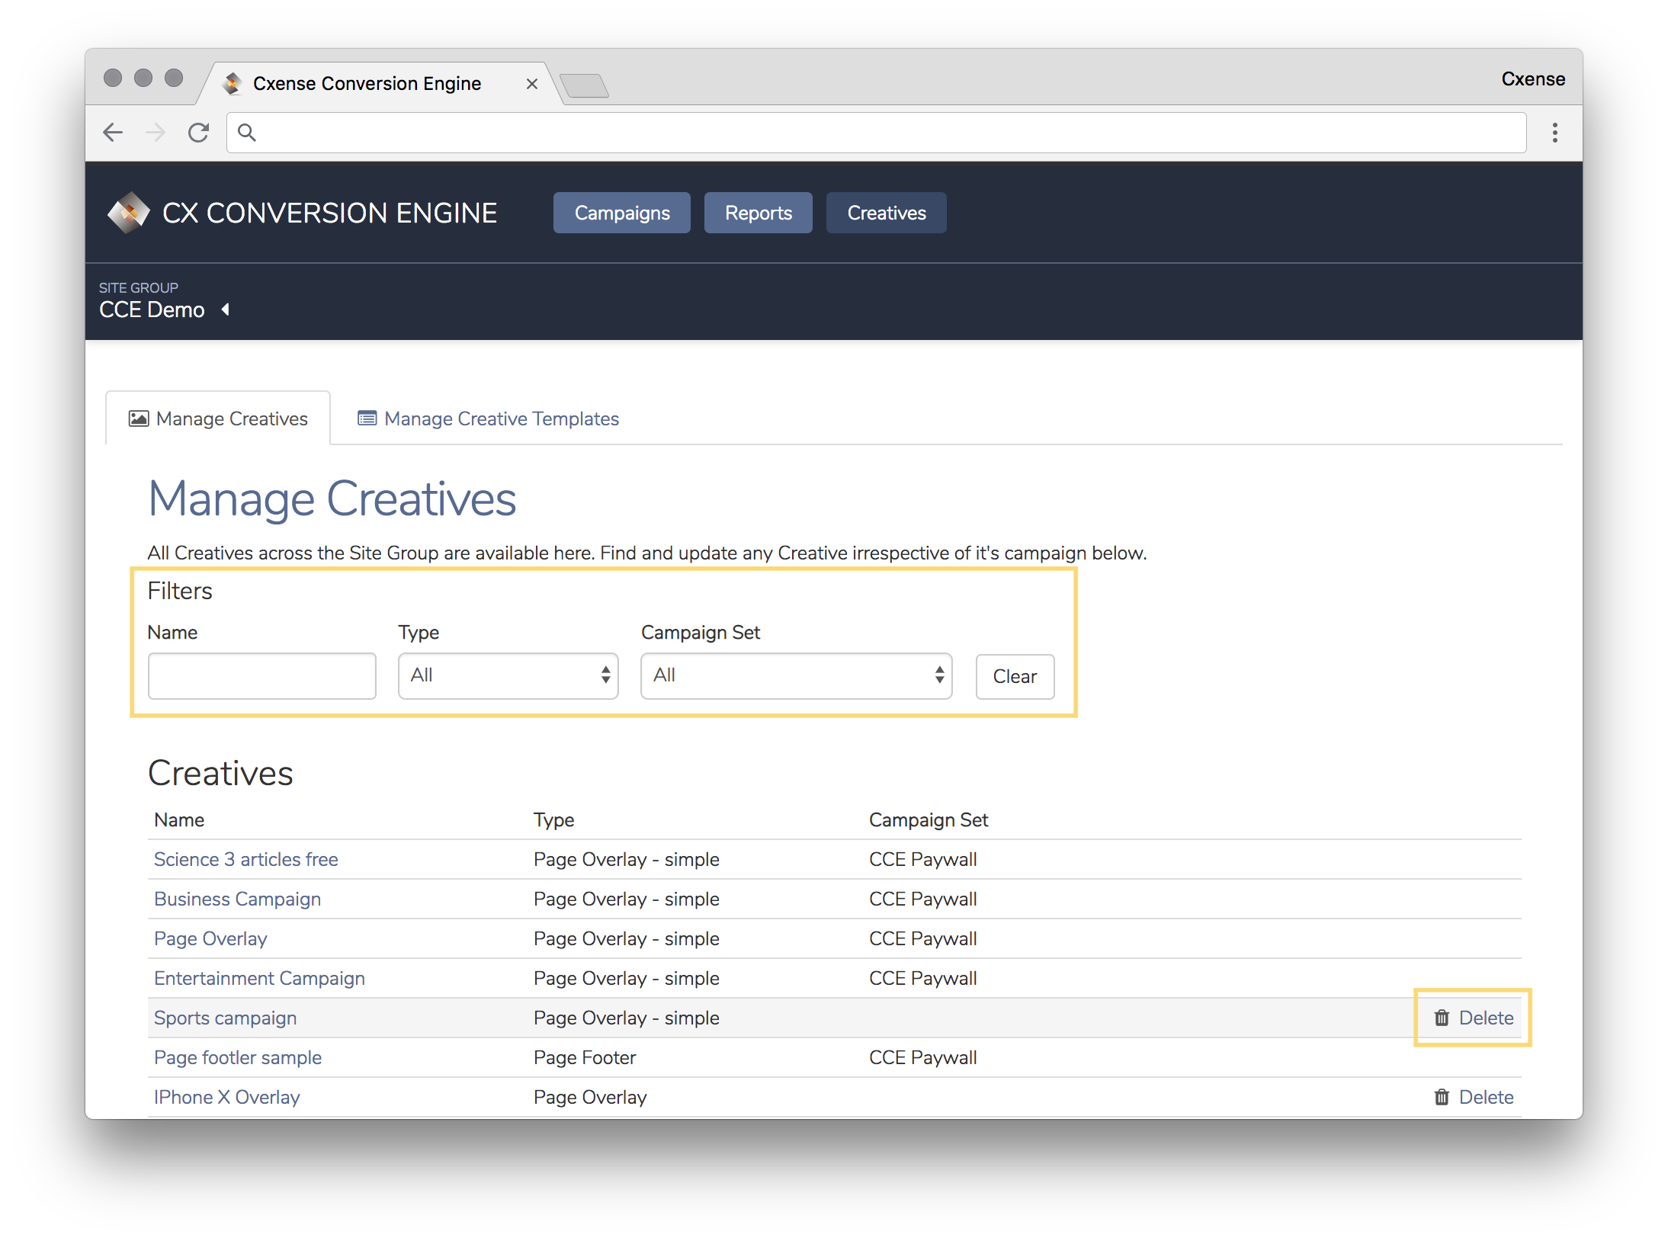Click trash icon on Sports campaign row

(x=1442, y=1018)
